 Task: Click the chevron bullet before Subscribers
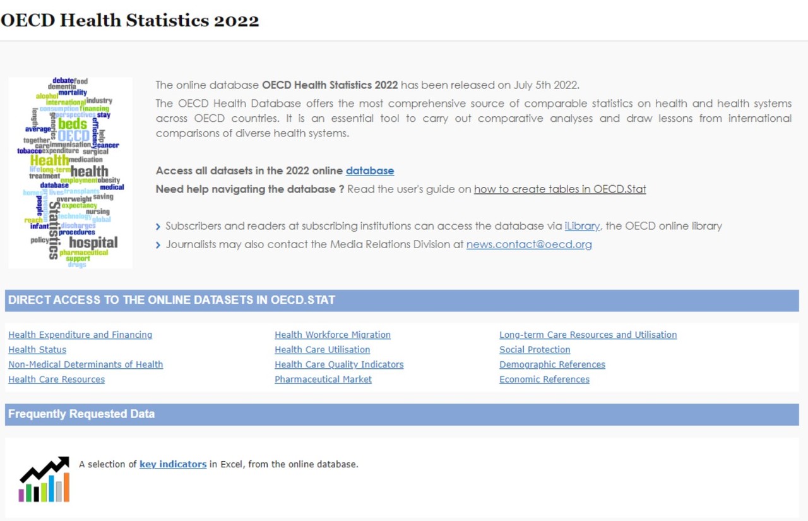158,227
